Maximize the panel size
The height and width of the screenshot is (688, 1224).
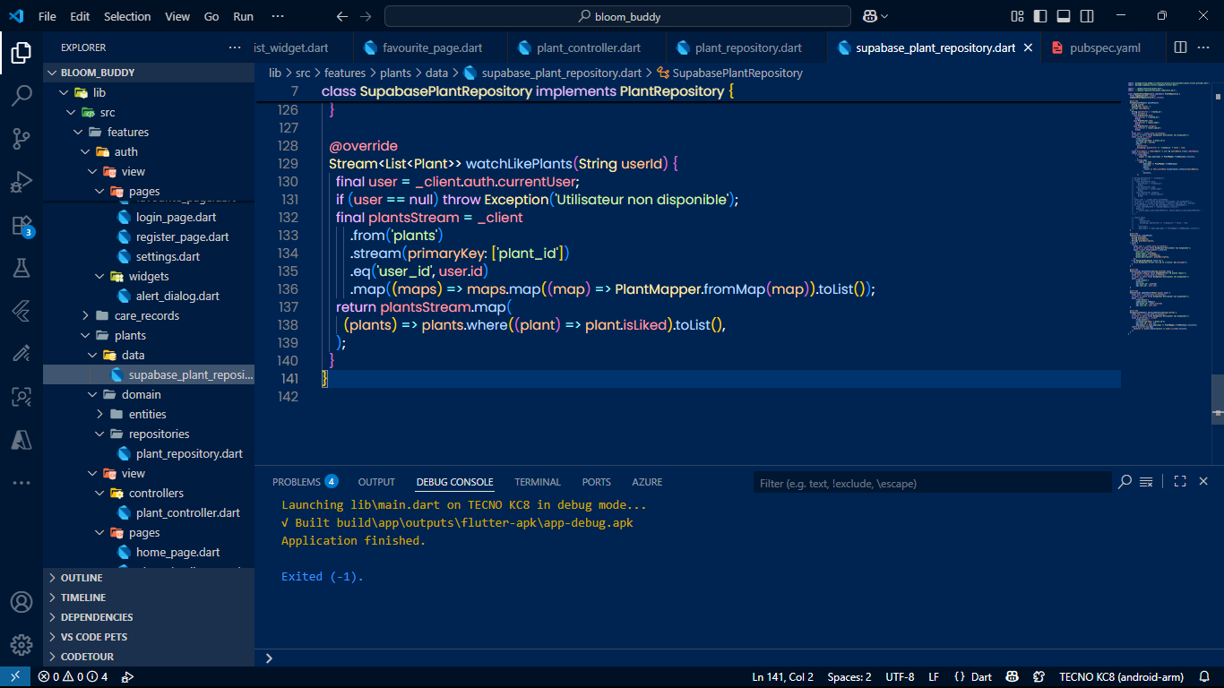[1180, 482]
